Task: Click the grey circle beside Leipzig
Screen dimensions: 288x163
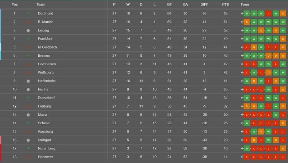Action: pyautogui.click(x=28, y=31)
